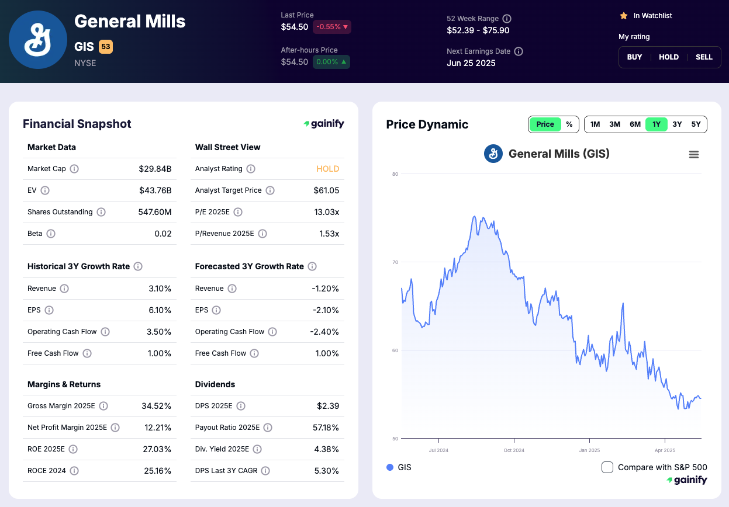Open the ROCE 2024 info icon
The image size is (729, 507).
(74, 471)
